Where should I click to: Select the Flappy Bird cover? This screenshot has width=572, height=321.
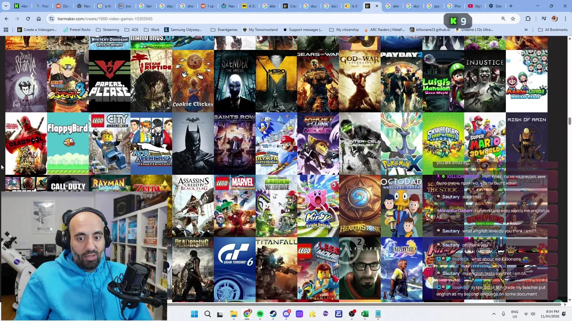tap(67, 144)
